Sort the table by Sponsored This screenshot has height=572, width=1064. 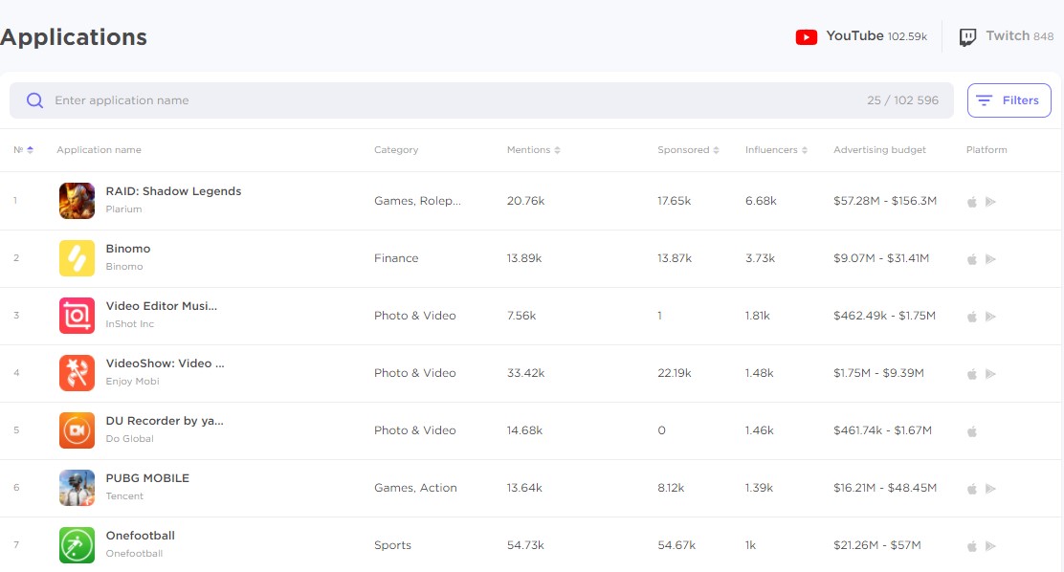[x=688, y=150]
